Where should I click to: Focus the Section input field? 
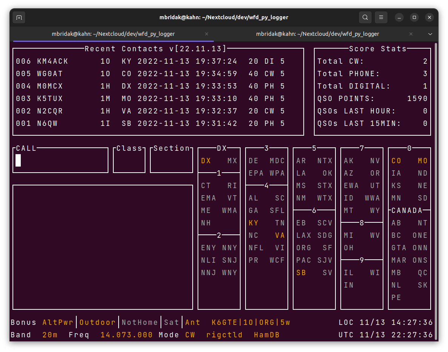coord(171,161)
